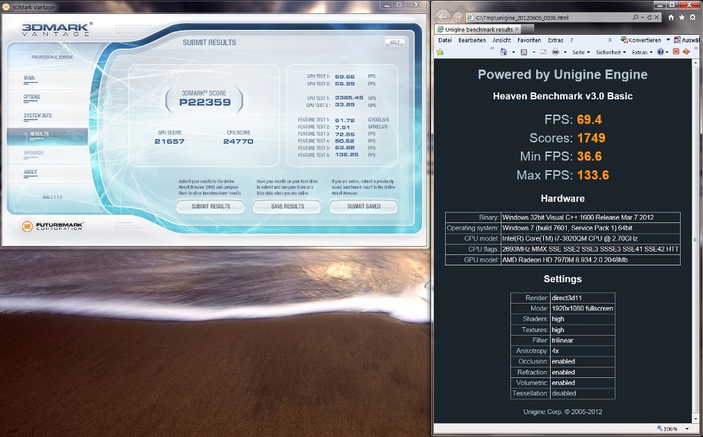Add page to favorites bar star icon
The width and height of the screenshot is (703, 437).
click(440, 52)
